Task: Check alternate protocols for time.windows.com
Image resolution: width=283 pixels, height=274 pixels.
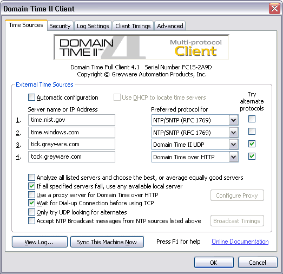Action: coord(252,132)
